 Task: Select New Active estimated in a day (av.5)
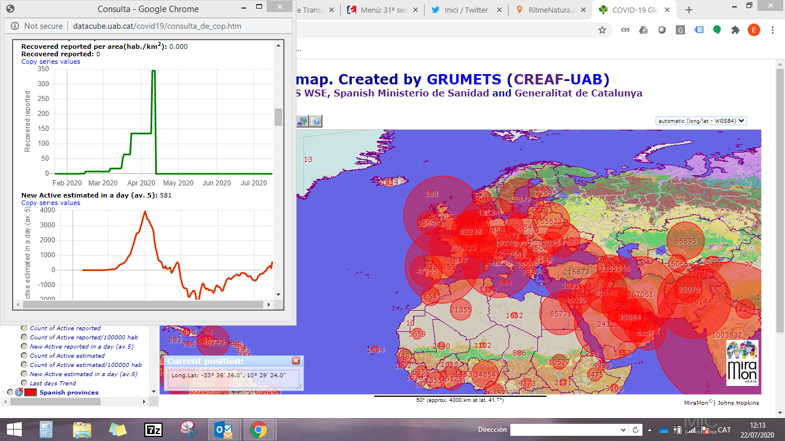click(x=24, y=374)
